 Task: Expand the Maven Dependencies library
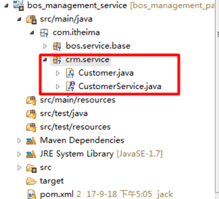[x=19, y=141]
